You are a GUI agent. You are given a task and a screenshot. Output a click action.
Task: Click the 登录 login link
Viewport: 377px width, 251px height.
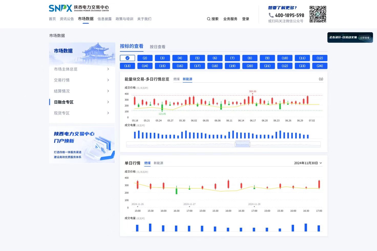point(245,19)
